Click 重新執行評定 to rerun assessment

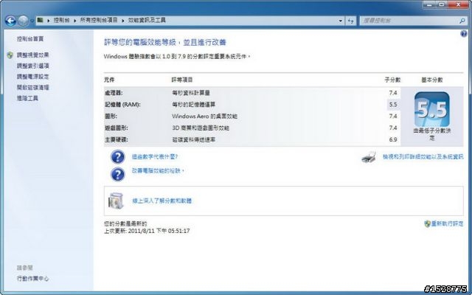(x=448, y=223)
